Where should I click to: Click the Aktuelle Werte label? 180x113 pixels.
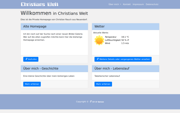click(101, 33)
